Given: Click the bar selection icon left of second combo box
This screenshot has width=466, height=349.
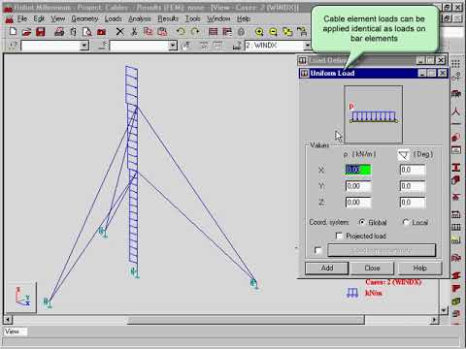Looking at the screenshot, I should (102, 46).
